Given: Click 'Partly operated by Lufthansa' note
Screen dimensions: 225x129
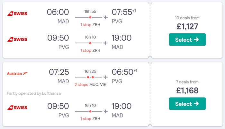Looking at the screenshot, I should 34,93.
